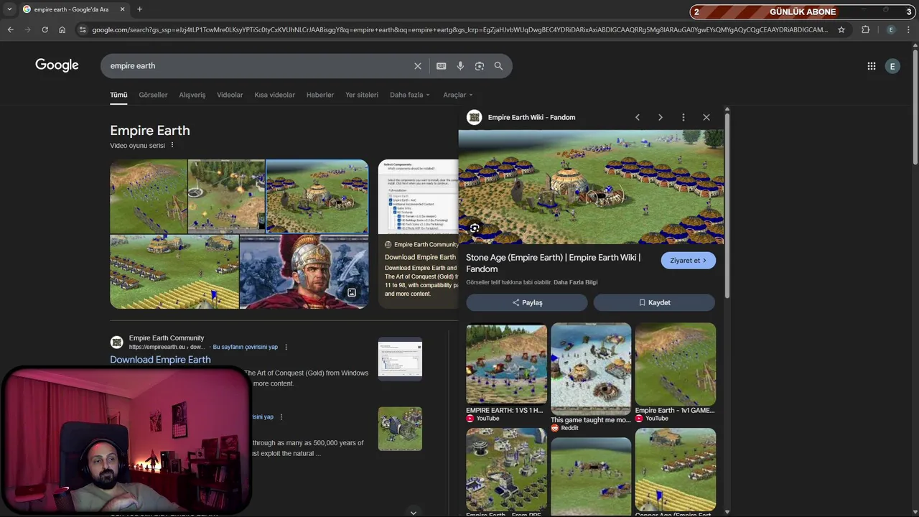Viewport: 919px width, 517px height.
Task: Click the image icon on Roman soldier thumbnail
Action: pos(352,292)
